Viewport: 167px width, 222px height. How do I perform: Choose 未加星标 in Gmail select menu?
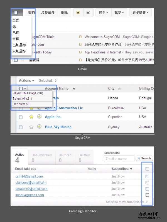coord(19,51)
